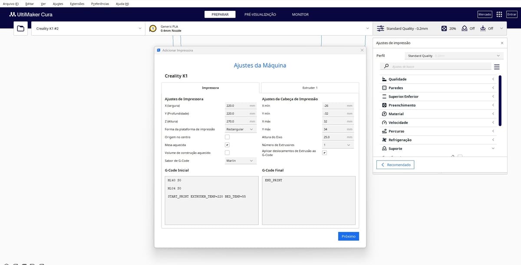Open the Ver menu
This screenshot has height=265, width=521.
click(43, 3)
